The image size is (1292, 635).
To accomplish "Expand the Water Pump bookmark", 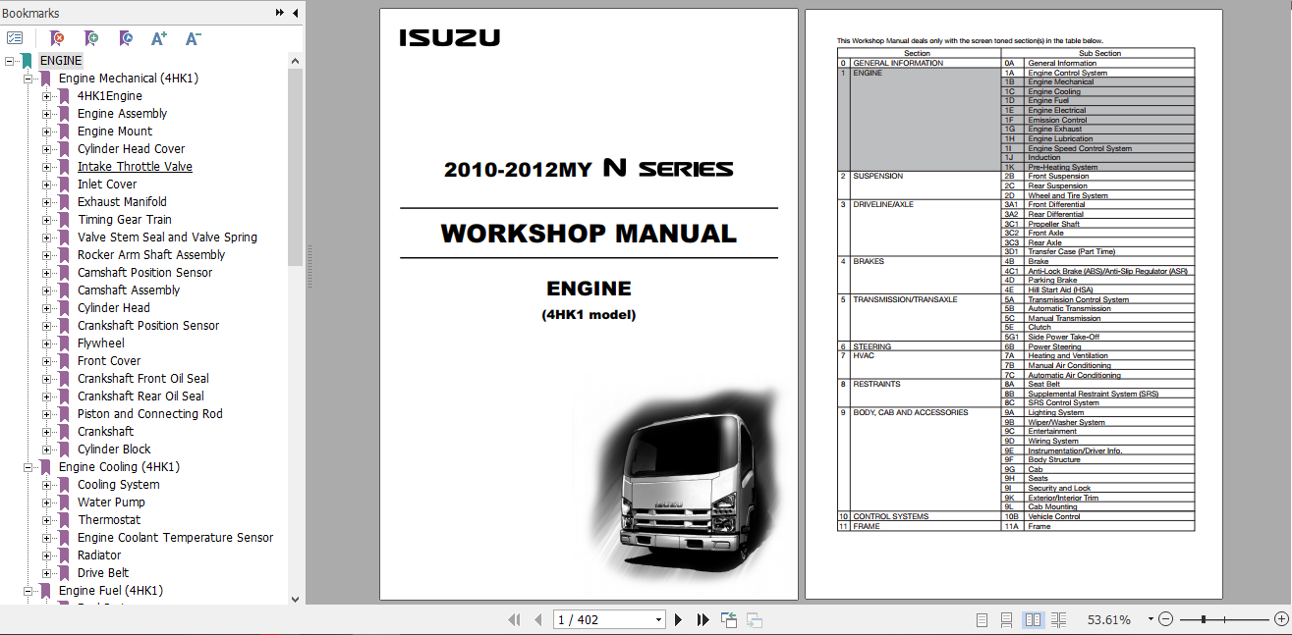I will [x=46, y=503].
